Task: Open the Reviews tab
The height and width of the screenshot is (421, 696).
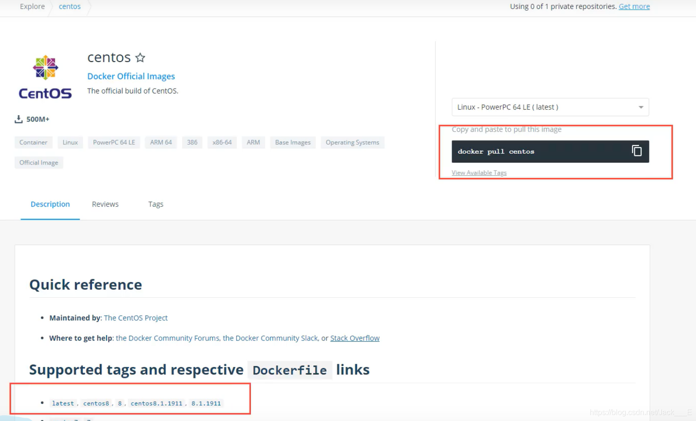Action: tap(105, 204)
